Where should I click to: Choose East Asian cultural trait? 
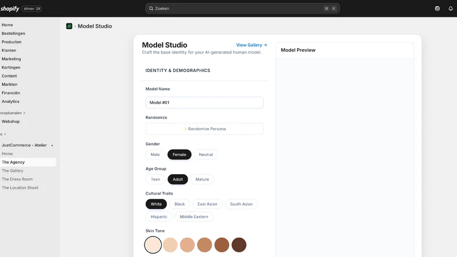(x=207, y=204)
